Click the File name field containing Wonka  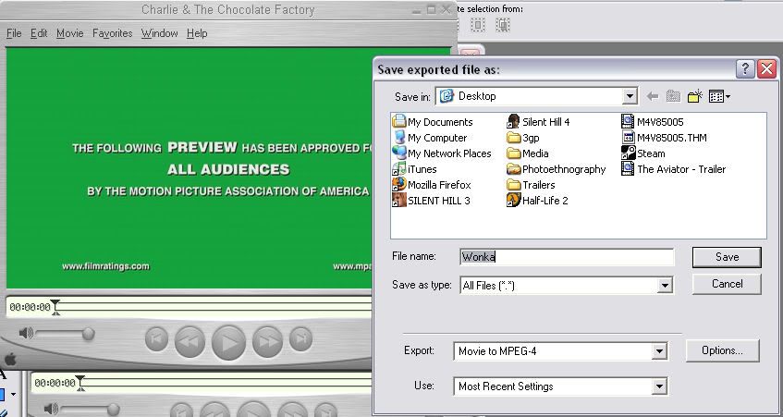pyautogui.click(x=567, y=257)
